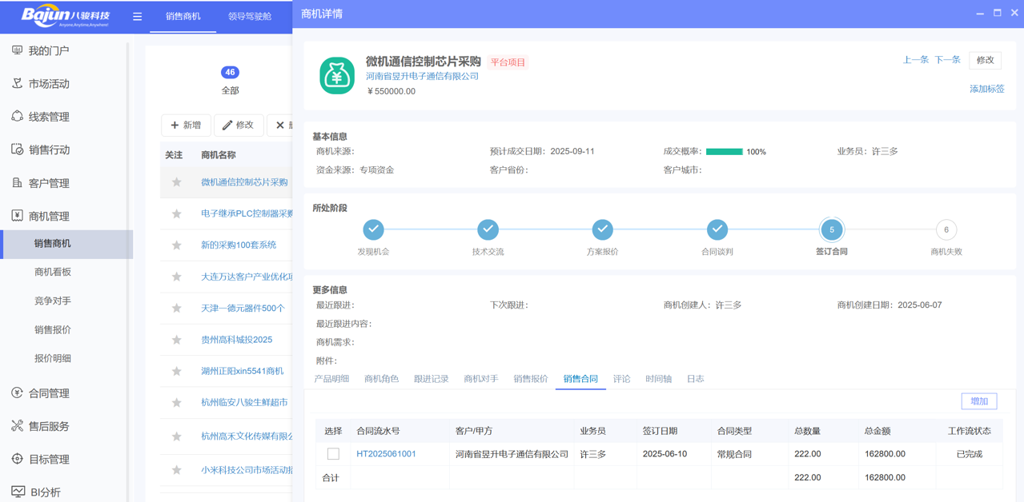Click the hamburger menu collapse icon

137,16
